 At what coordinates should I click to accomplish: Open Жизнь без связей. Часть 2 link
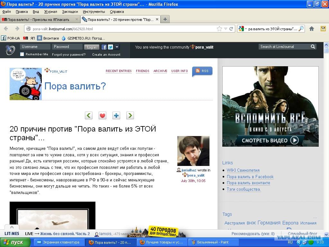65,233
